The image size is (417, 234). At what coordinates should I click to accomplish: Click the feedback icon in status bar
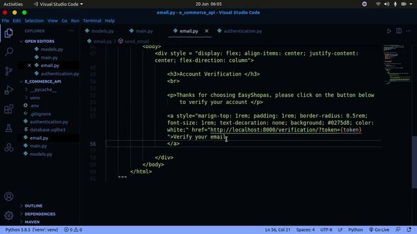pos(398,229)
